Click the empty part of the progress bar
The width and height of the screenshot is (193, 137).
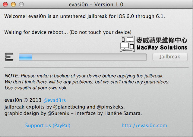pos(89,57)
